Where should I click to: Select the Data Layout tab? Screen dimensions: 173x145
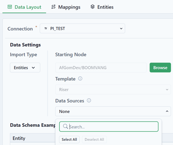24,7
